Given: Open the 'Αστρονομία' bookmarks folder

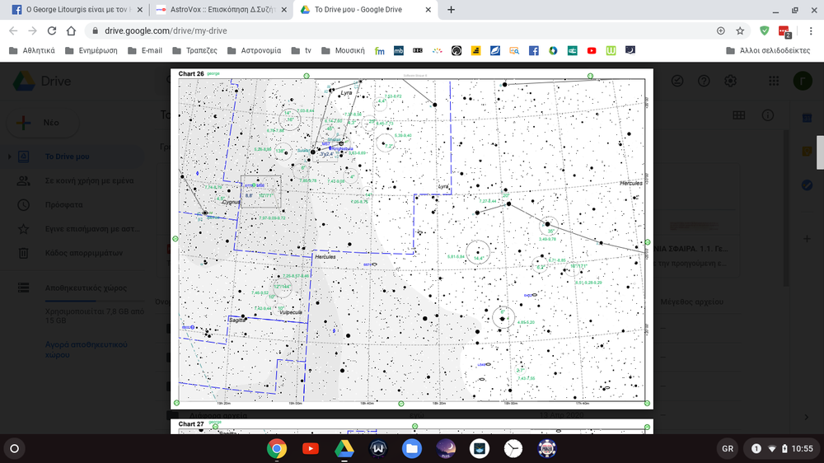Looking at the screenshot, I should point(254,50).
